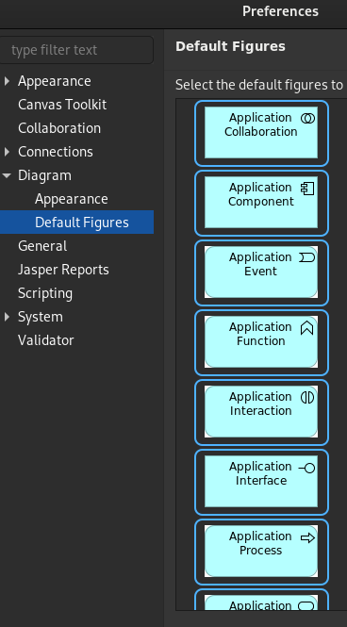Click the Application Component block icon
Image resolution: width=347 pixels, height=627 pixels.
click(x=307, y=189)
